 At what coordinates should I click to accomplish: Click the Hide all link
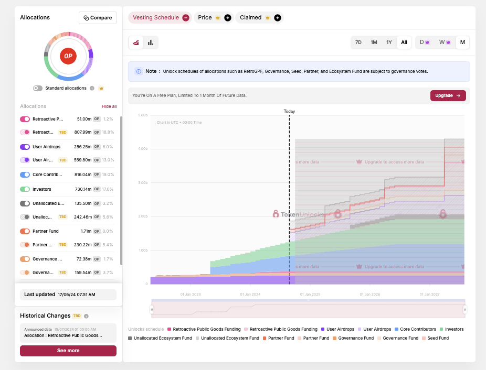click(109, 106)
